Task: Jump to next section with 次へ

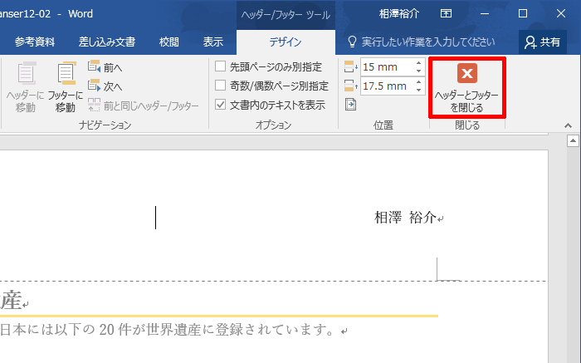Action: coord(105,86)
